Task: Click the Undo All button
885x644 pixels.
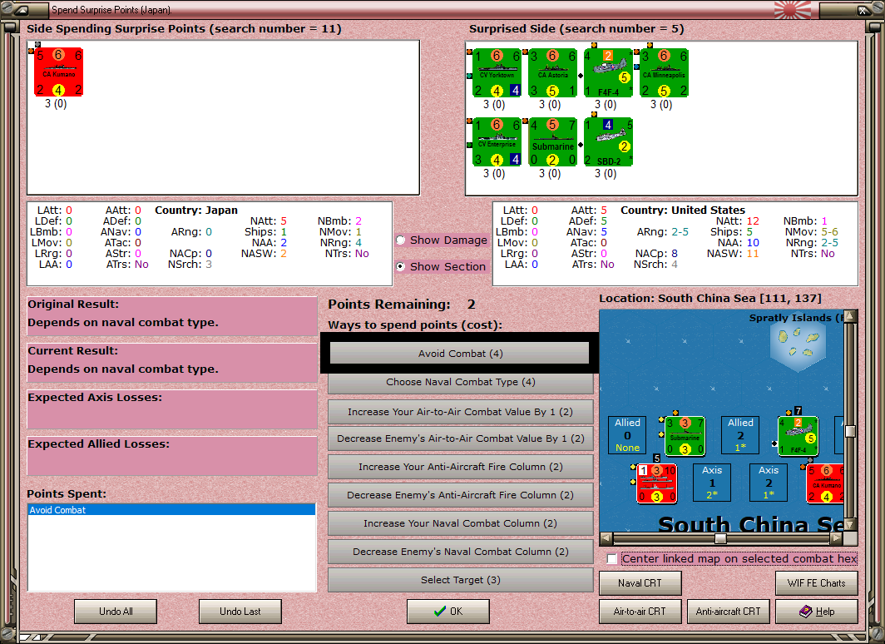Action: point(116,612)
